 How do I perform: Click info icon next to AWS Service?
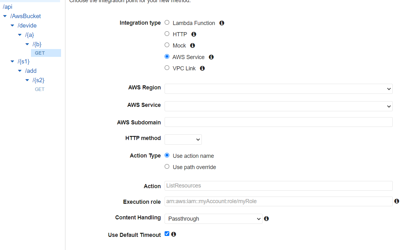211,57
